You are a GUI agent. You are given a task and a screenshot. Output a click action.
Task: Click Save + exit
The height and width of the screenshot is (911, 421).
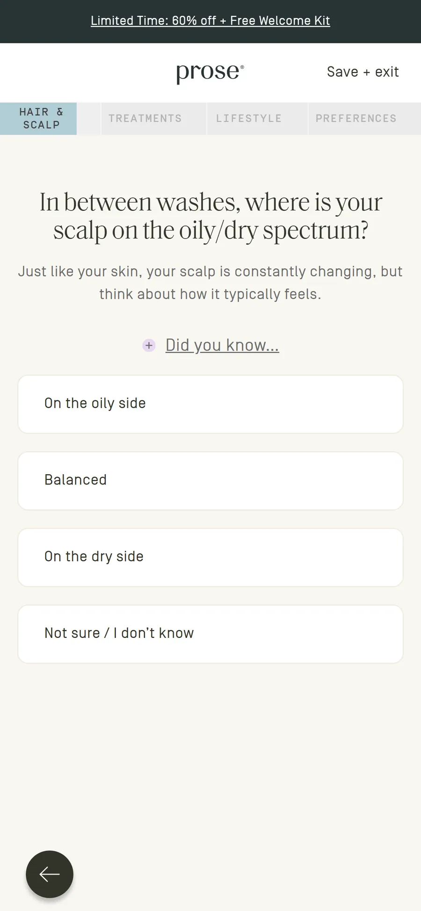point(363,72)
